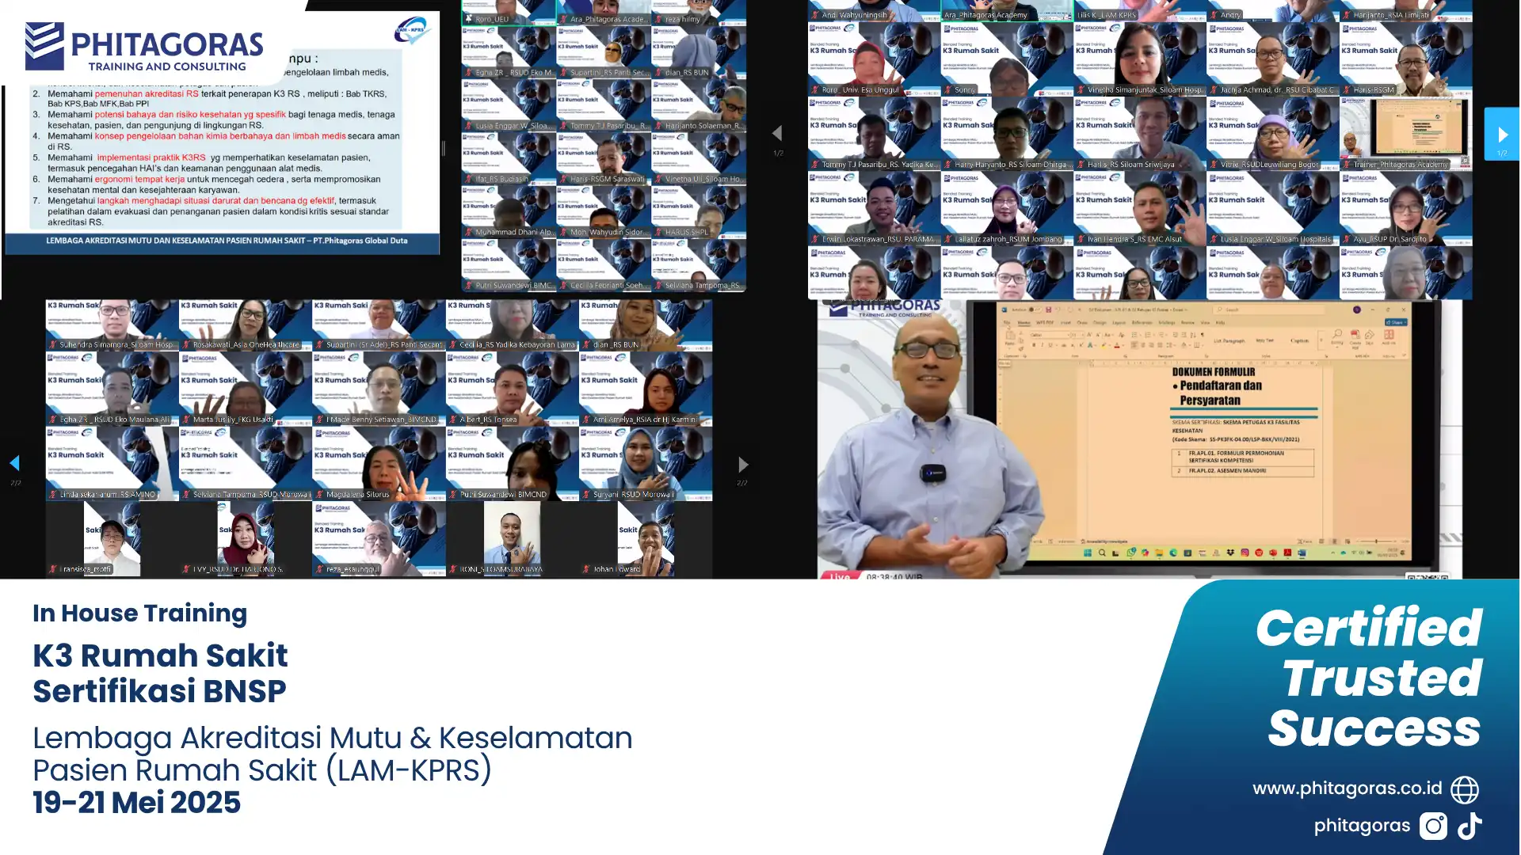Select the Cecilia_RS Yadika Kebayoran Lama tile
The width and height of the screenshot is (1521, 855).
(x=512, y=325)
